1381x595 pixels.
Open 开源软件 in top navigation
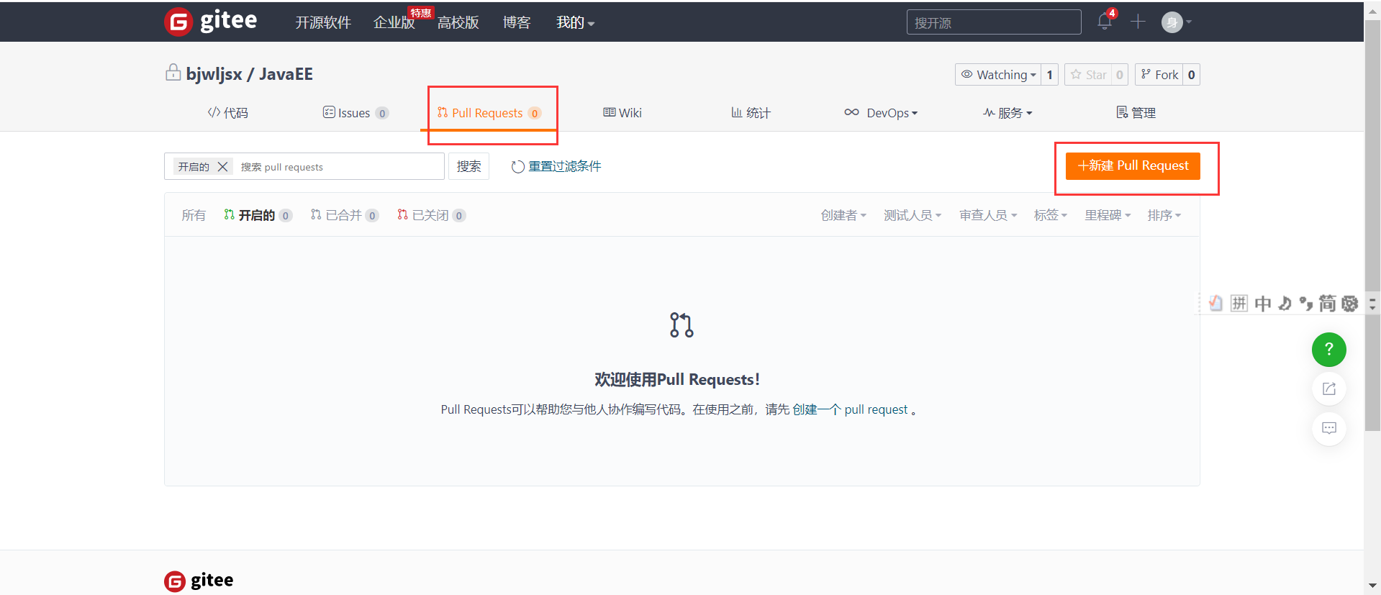[x=323, y=23]
